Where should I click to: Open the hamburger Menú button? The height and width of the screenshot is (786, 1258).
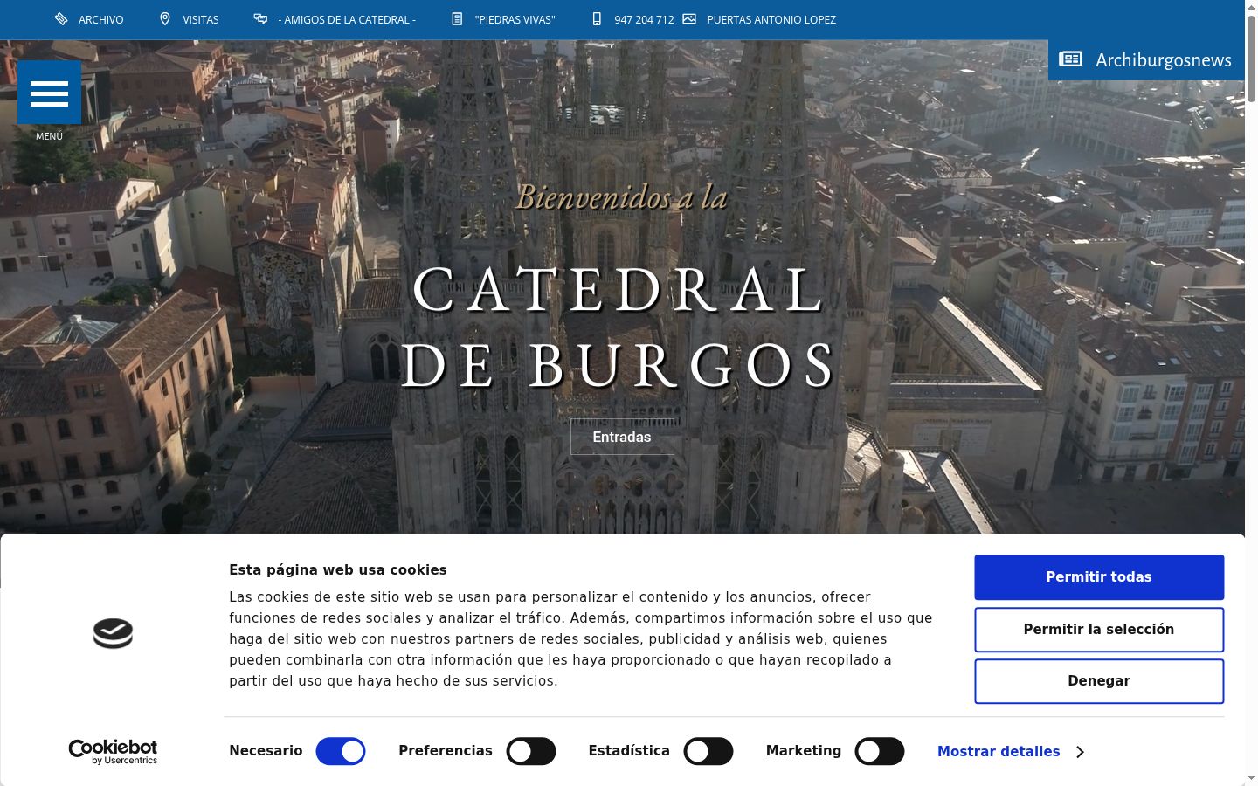(x=49, y=93)
